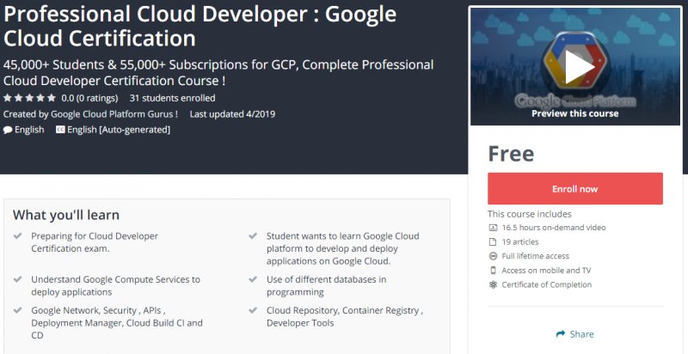The width and height of the screenshot is (688, 354).
Task: Click 'English [Auto-generated]' caption label
Action: 119,130
